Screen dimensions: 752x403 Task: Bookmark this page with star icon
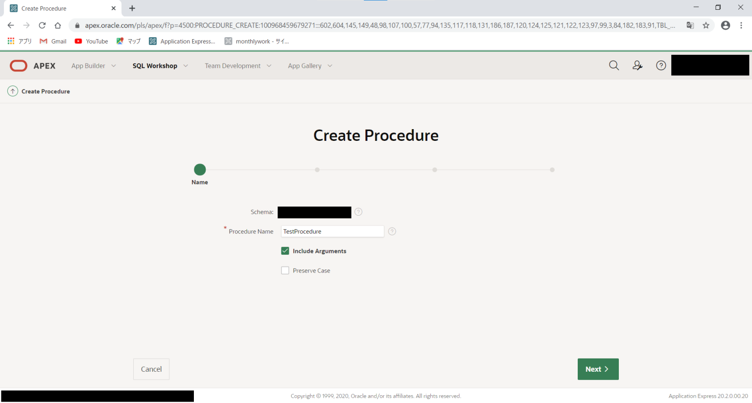tap(705, 25)
